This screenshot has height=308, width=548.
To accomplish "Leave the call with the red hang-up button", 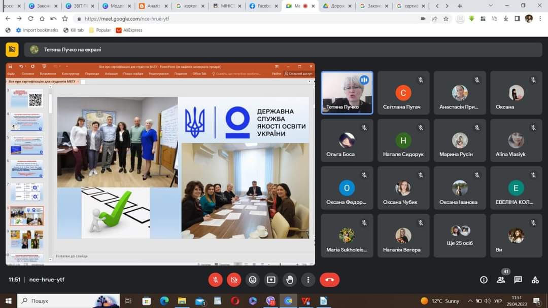I will (x=330, y=280).
